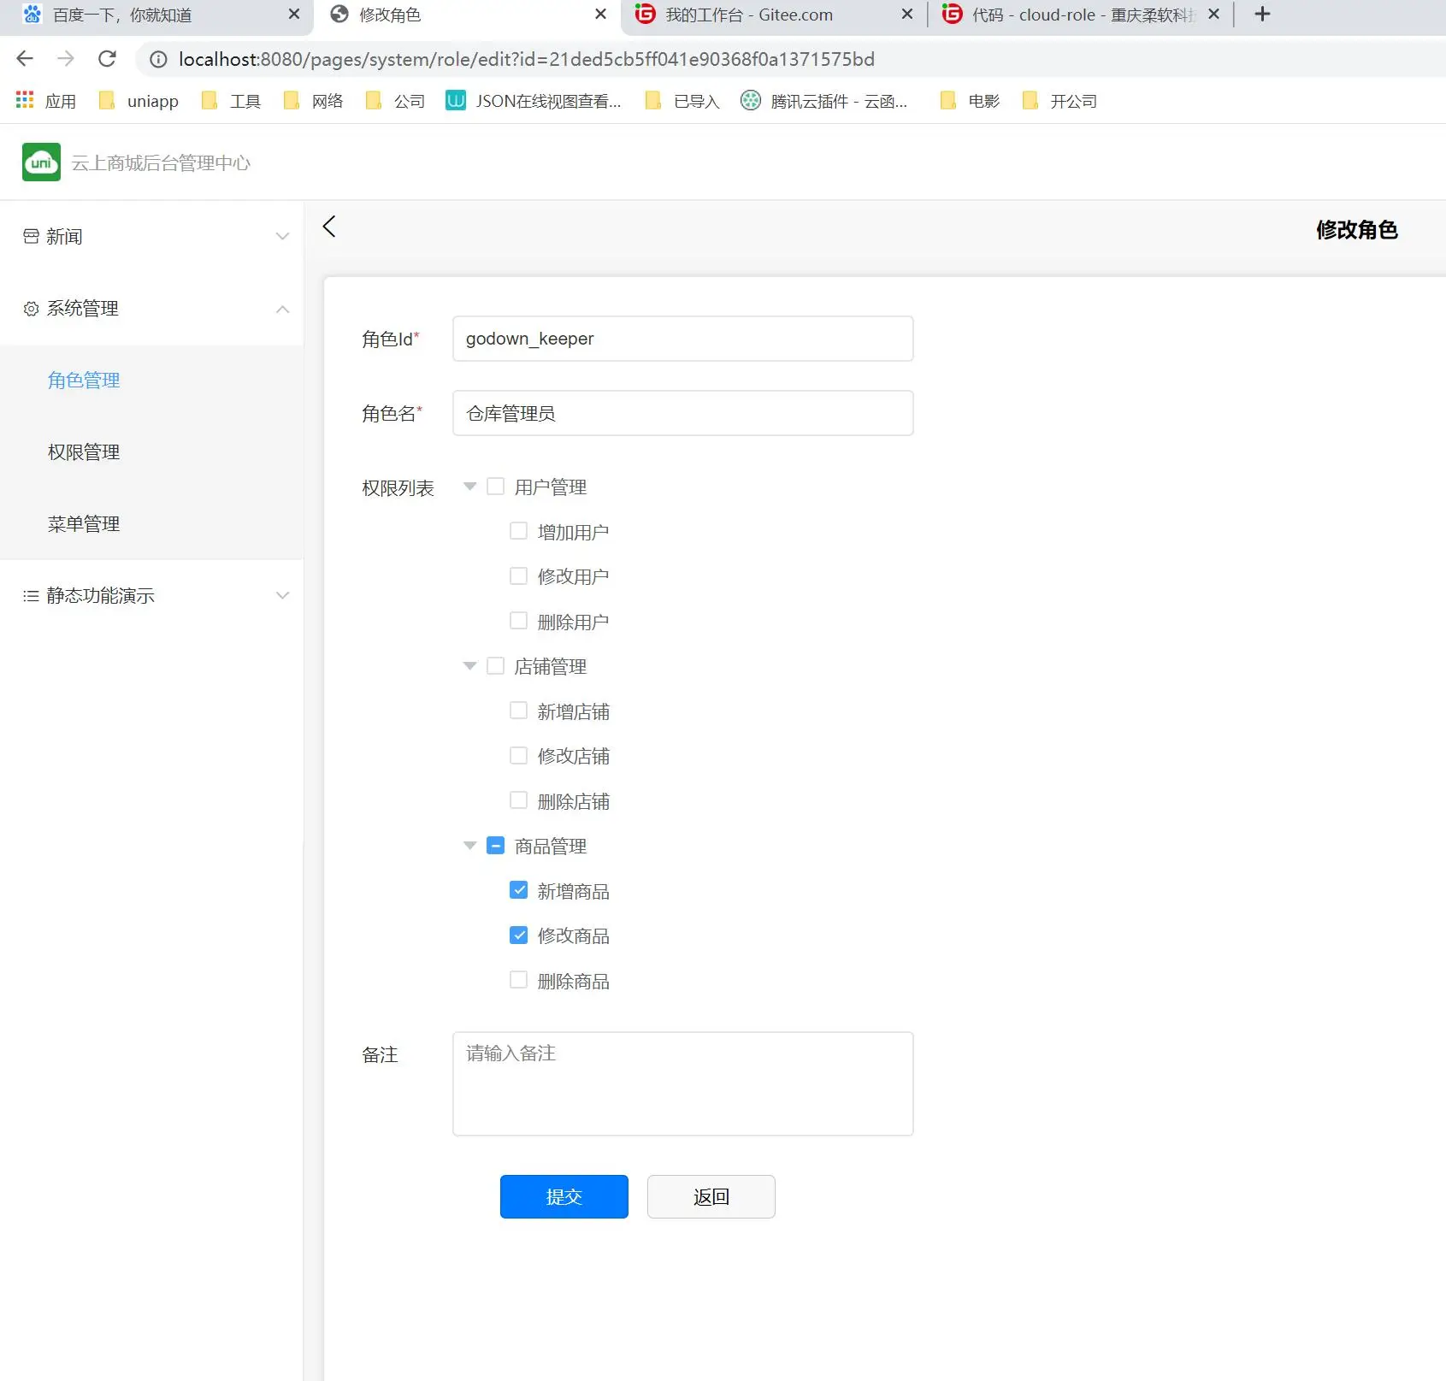Image resolution: width=1446 pixels, height=1381 pixels.
Task: Open a new browser tab with plus icon
Action: pyautogui.click(x=1262, y=15)
